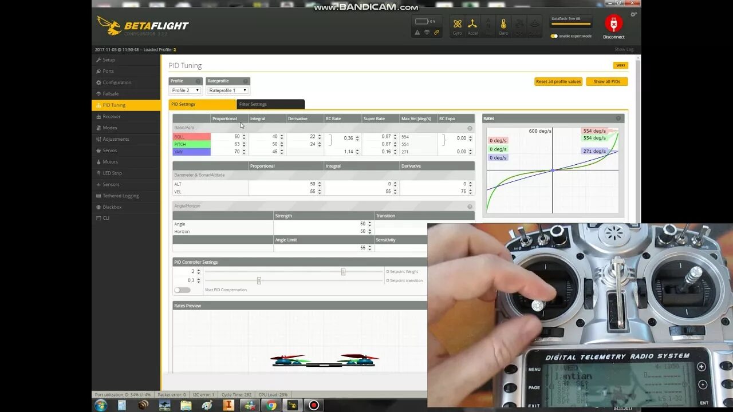This screenshot has width=733, height=412.
Task: Click help icon in Basic/Acro row
Action: tap(470, 128)
